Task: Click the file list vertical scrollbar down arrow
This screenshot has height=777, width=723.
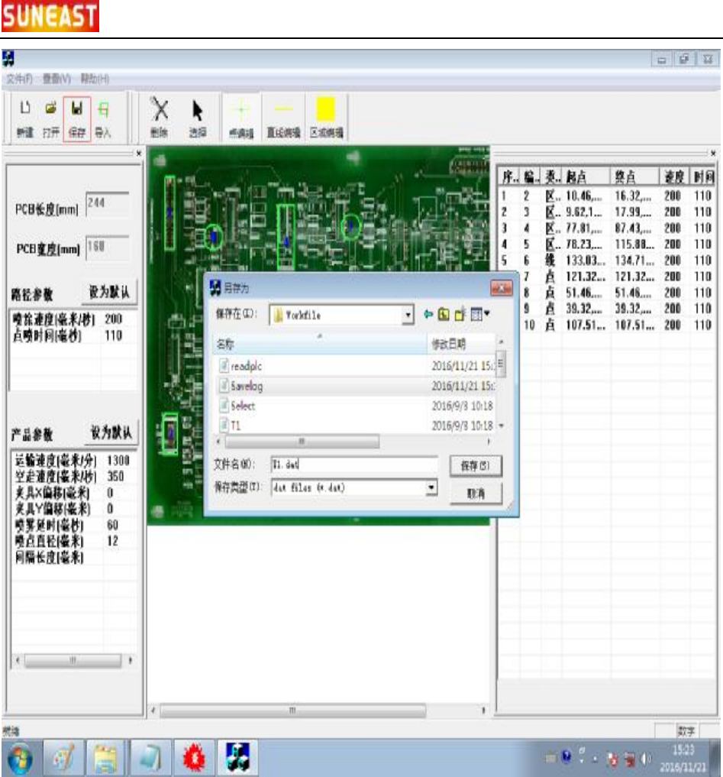Action: [501, 426]
